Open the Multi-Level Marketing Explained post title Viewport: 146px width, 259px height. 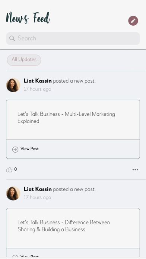[x=66, y=118]
